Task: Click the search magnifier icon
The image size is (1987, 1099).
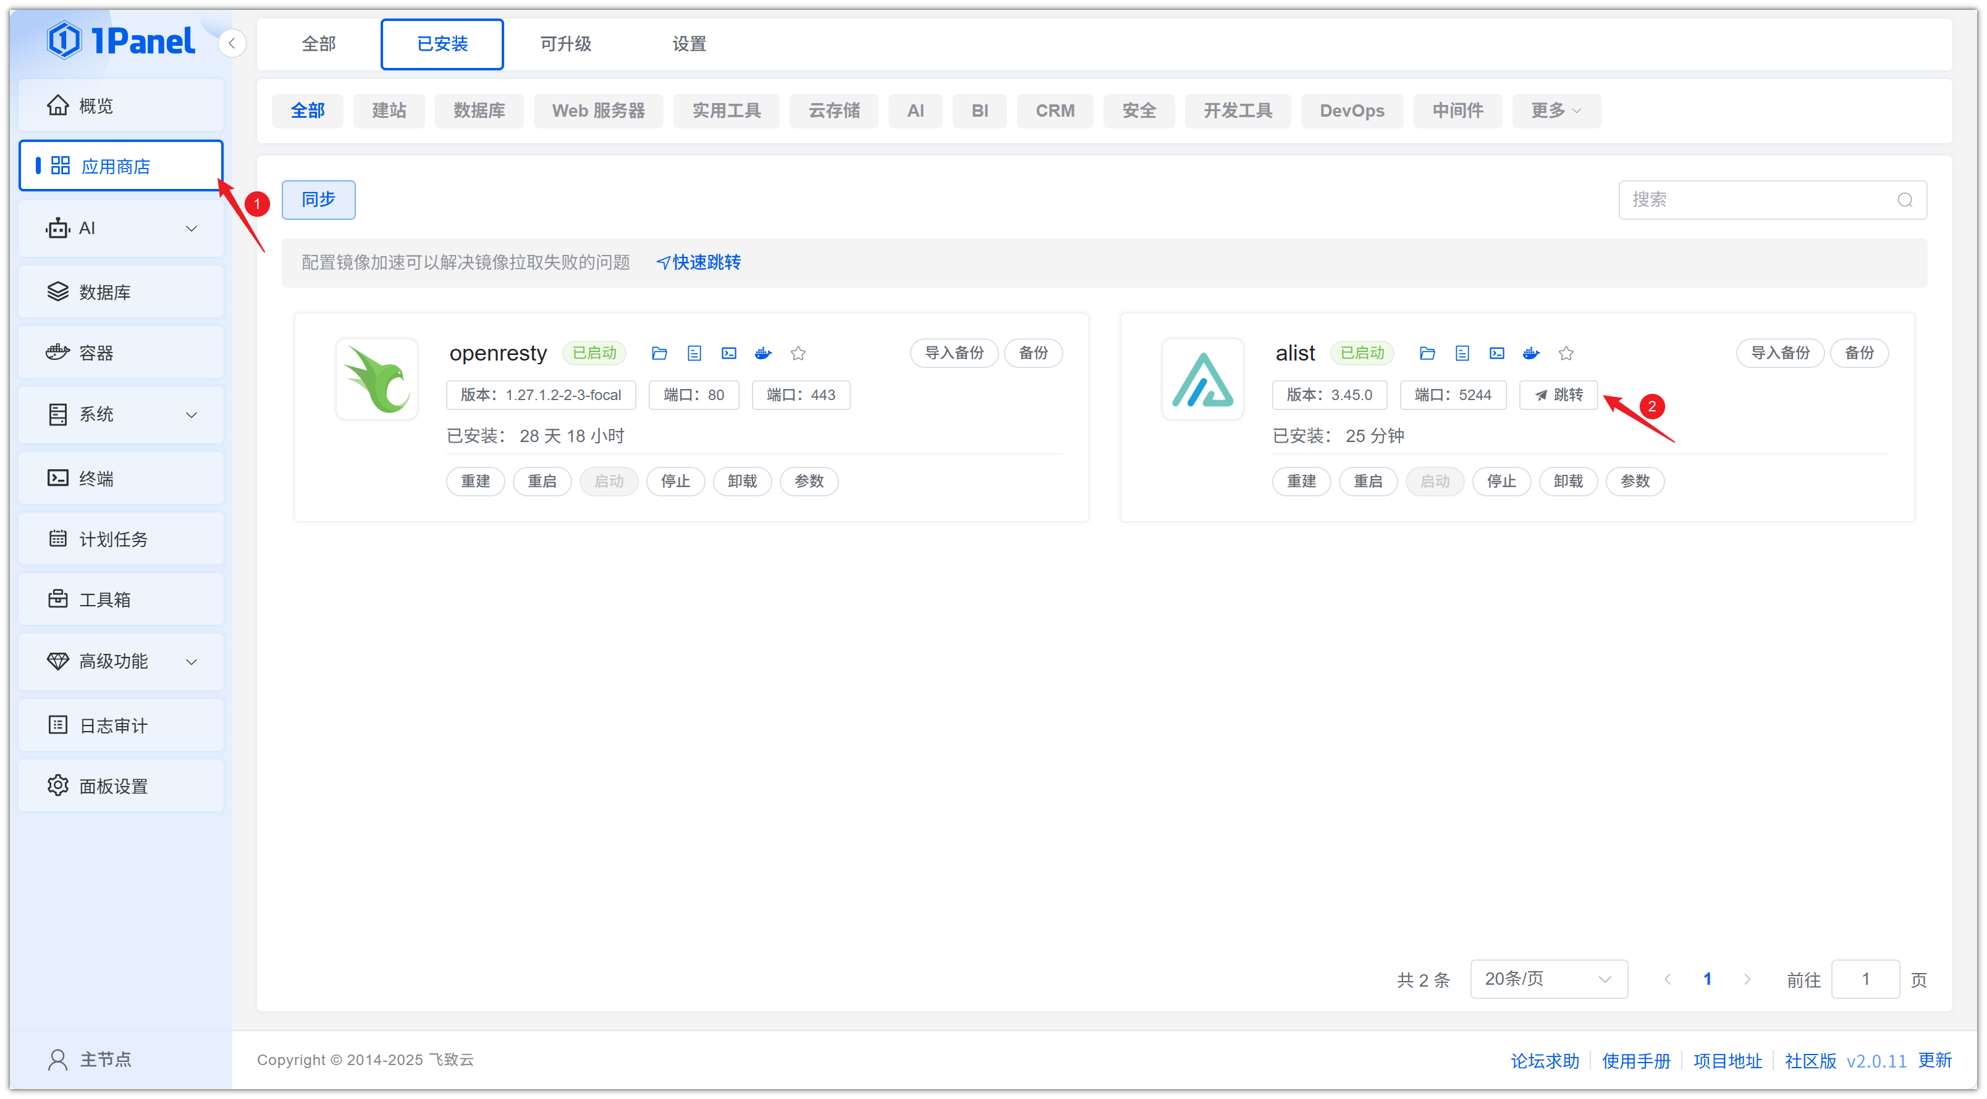Action: tap(1904, 199)
